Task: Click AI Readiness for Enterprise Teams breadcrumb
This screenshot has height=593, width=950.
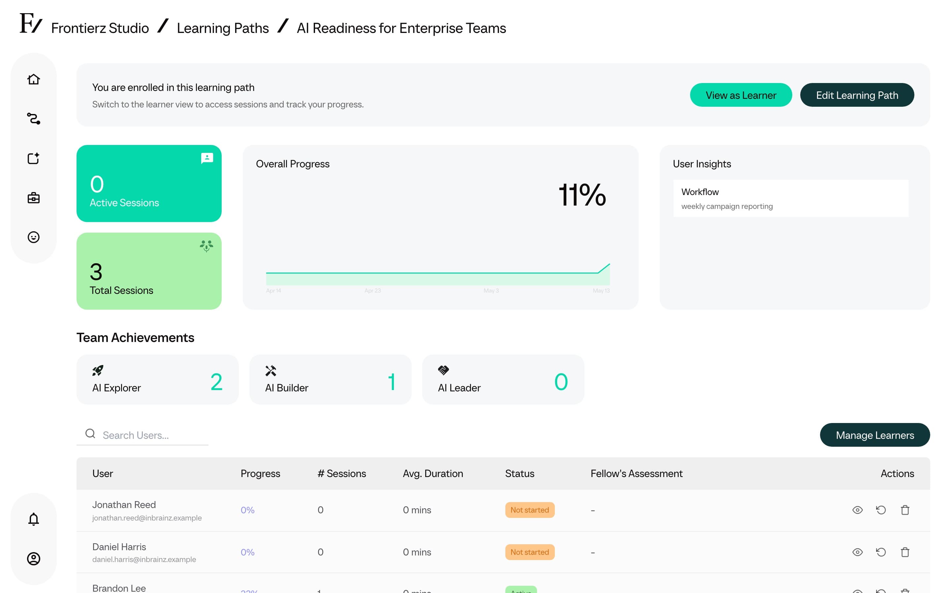Action: click(401, 28)
